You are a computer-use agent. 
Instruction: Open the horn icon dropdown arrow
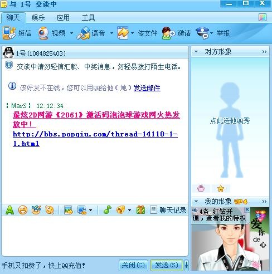[129, 211]
